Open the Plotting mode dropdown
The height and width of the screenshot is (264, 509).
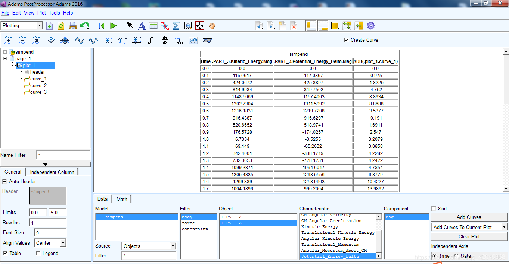pyautogui.click(x=39, y=26)
